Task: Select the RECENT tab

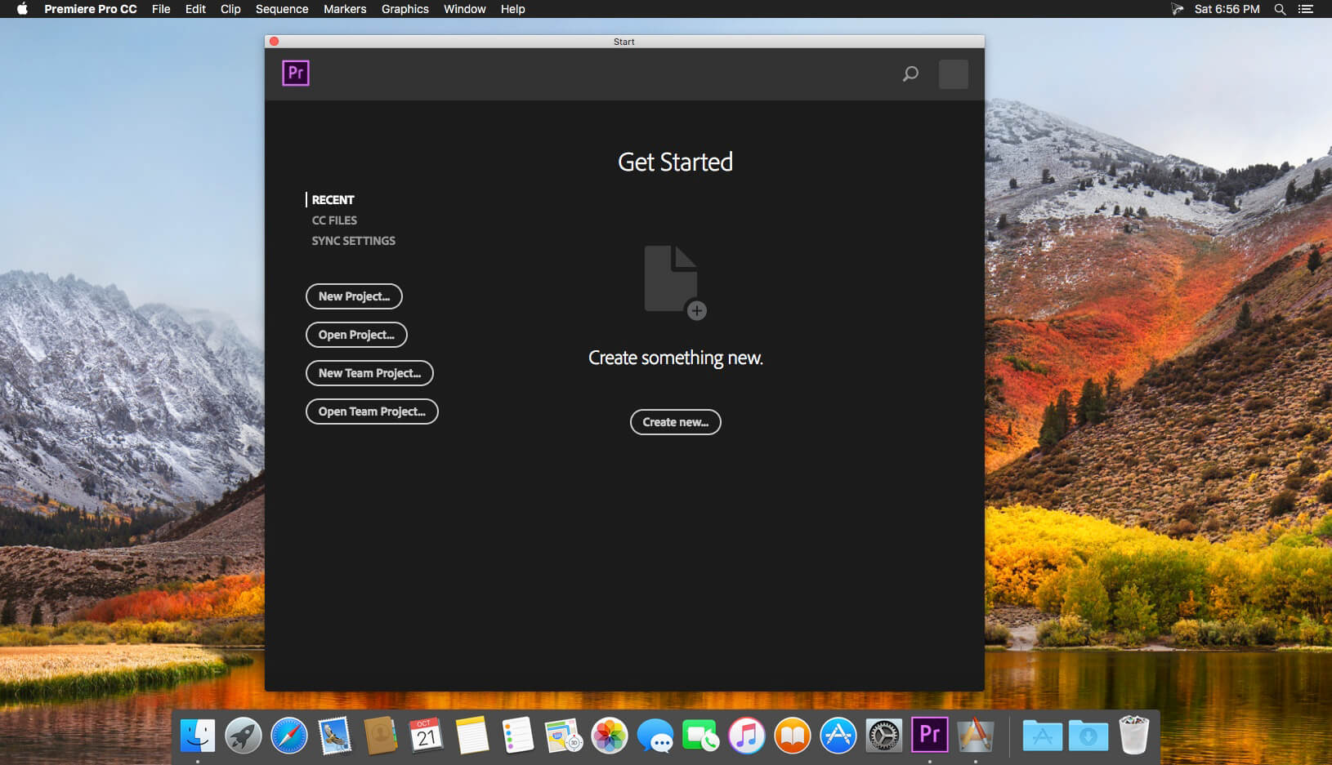Action: [x=333, y=200]
